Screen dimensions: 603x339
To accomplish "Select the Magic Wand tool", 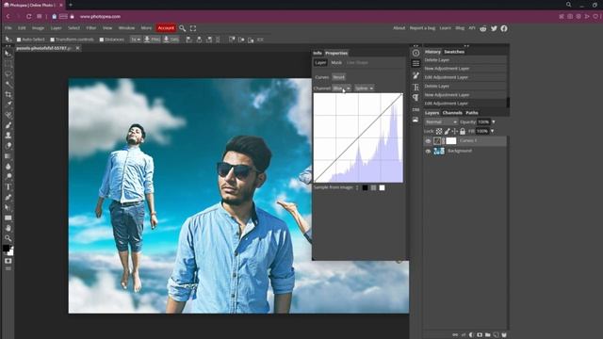I will point(8,84).
